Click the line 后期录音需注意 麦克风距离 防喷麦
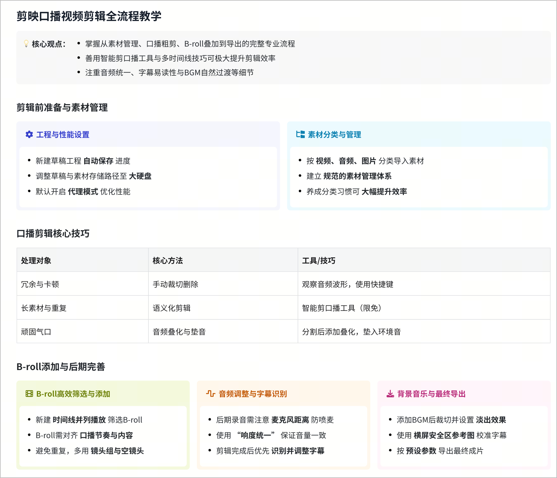557x478 pixels. 275,420
